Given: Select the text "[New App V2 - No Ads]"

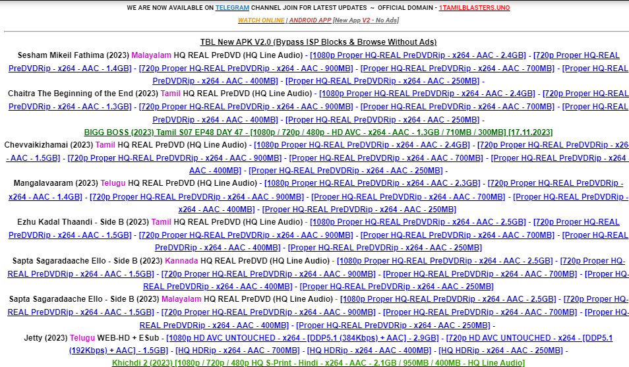Looking at the screenshot, I should tap(366, 20).
